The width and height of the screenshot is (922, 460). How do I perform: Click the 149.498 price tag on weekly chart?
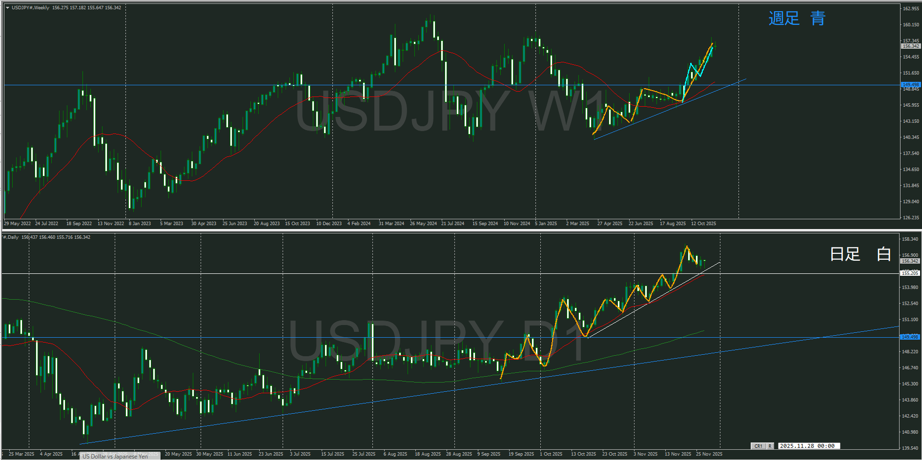910,85
